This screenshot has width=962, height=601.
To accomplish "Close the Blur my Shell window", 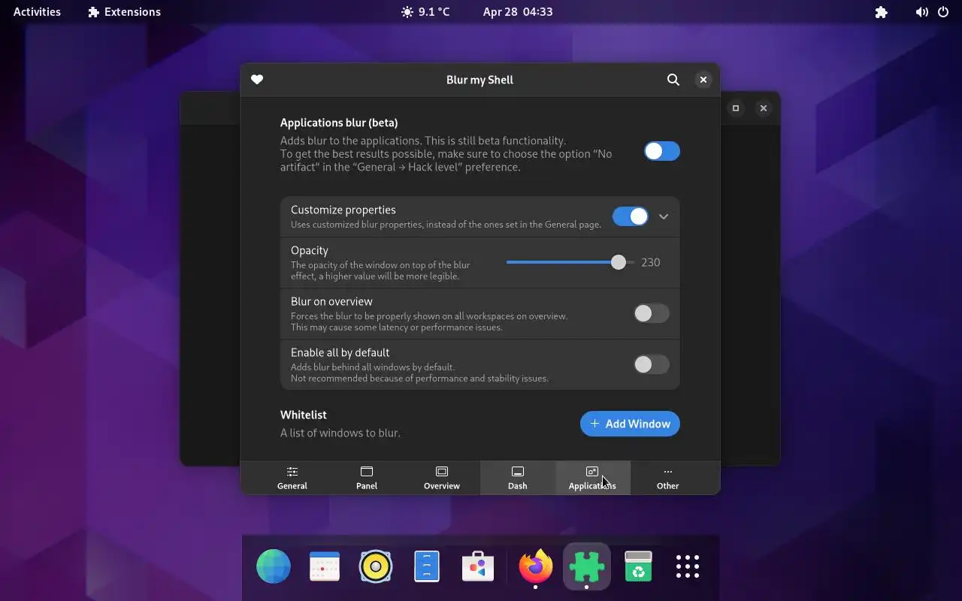I will pos(703,80).
